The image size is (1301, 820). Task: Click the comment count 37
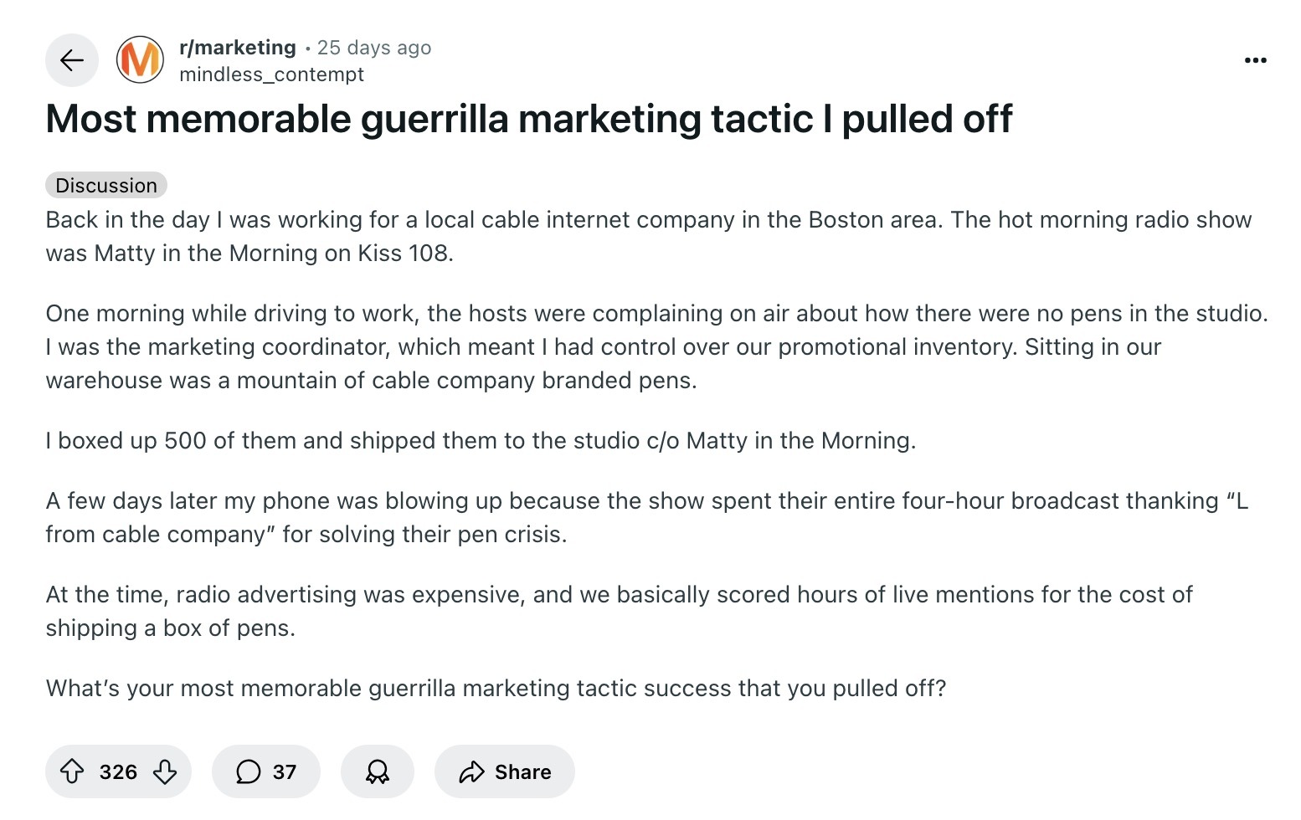pyautogui.click(x=284, y=771)
